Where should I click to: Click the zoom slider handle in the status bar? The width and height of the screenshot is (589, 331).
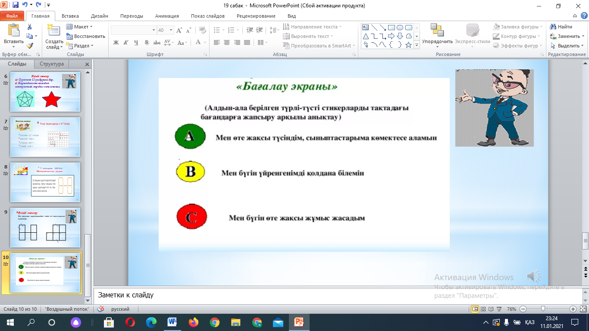543,309
